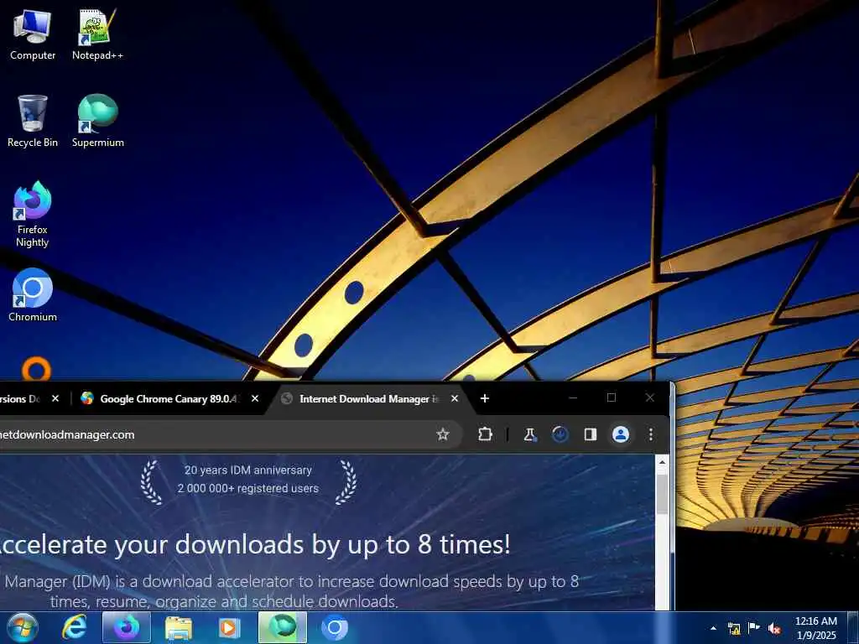Show hidden system tray icons
Viewport: 859px width, 644px height.
(713, 628)
